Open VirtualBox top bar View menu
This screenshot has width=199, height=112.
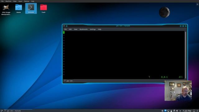[x=15, y=1]
